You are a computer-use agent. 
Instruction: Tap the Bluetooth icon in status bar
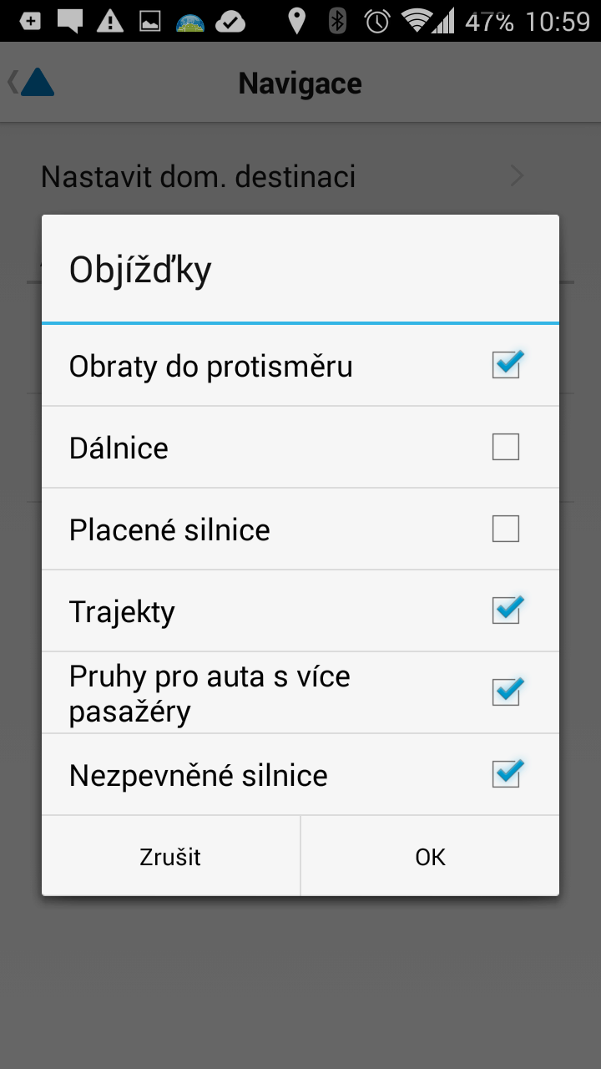[x=337, y=21]
